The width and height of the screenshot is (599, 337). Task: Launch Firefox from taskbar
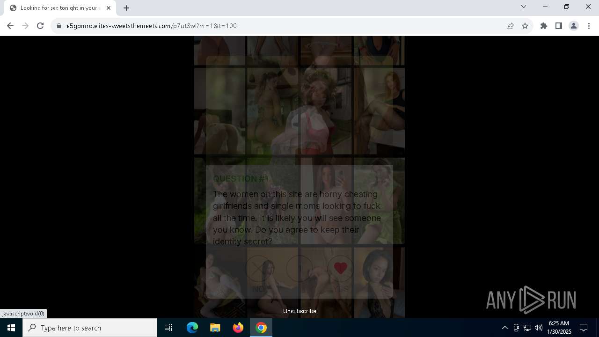click(x=238, y=328)
